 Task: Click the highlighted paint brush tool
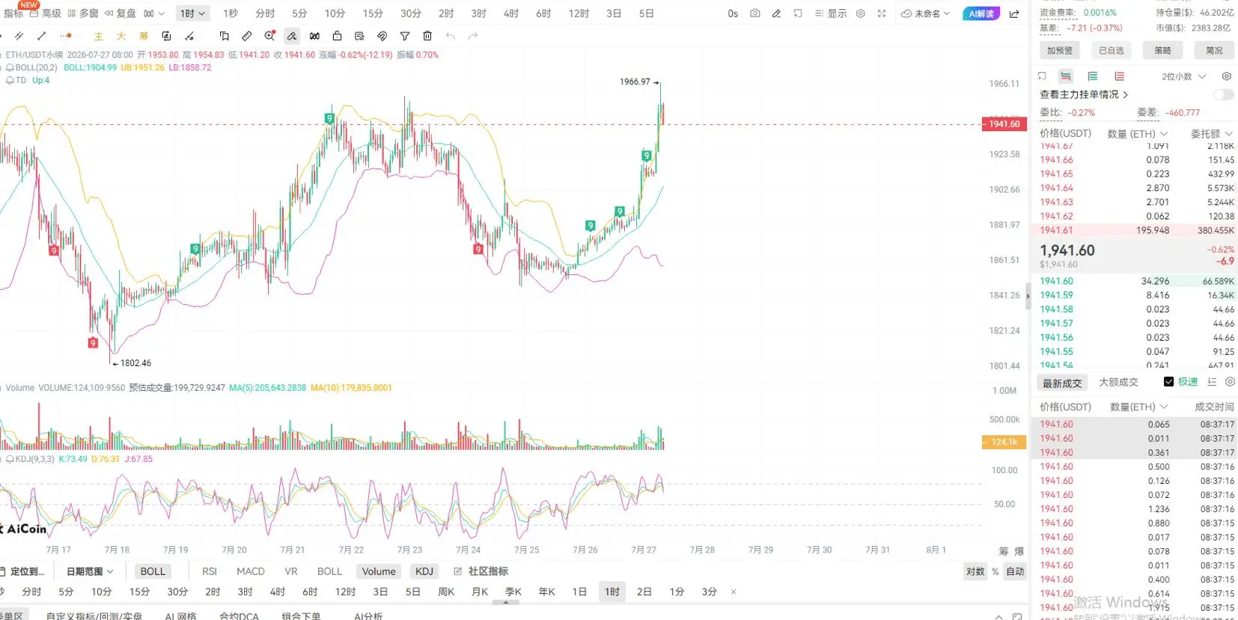pyautogui.click(x=292, y=36)
